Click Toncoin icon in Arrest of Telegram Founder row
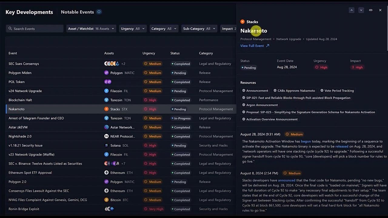 106,118
